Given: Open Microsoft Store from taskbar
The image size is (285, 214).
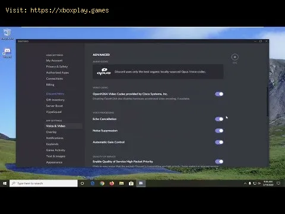Looking at the screenshot, I should tap(131, 184).
